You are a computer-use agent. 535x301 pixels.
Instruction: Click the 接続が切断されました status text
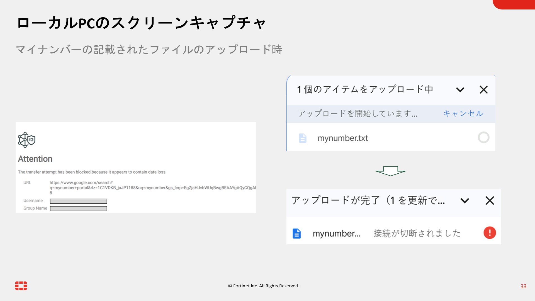(x=417, y=233)
